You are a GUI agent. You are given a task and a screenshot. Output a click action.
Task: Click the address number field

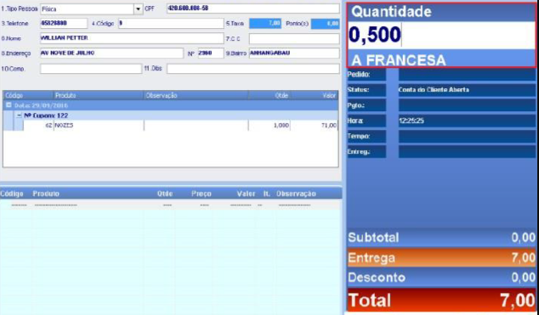pos(211,53)
